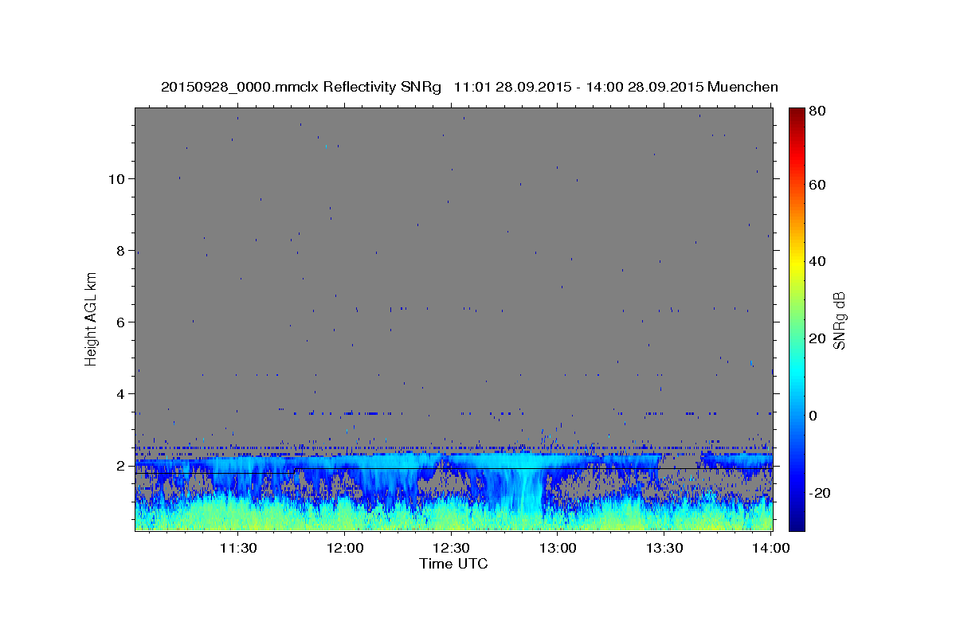Click the 'Time UTC' axis label
The height and width of the screenshot is (637, 956).
[453, 564]
